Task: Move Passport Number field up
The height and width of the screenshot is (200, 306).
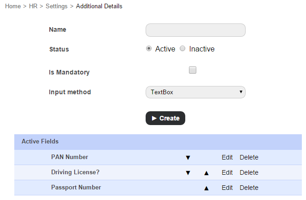Action: 206,188
